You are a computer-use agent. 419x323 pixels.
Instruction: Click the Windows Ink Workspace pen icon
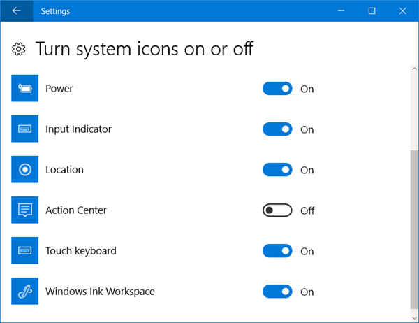pos(25,292)
